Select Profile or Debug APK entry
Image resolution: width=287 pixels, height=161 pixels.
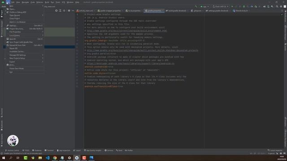tap(25, 12)
